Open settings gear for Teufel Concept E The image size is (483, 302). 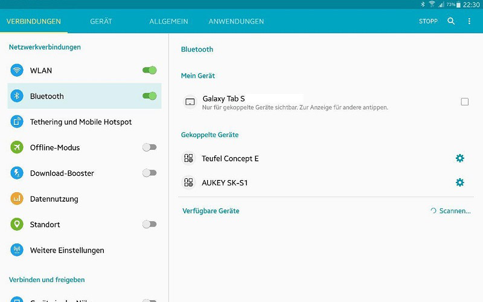tap(460, 158)
